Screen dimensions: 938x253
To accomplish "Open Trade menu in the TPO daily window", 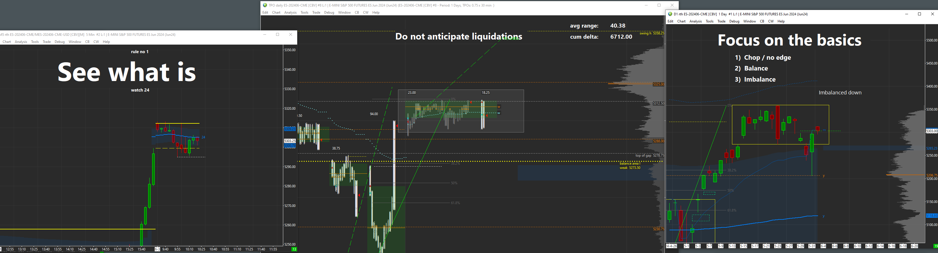I will tap(317, 12).
